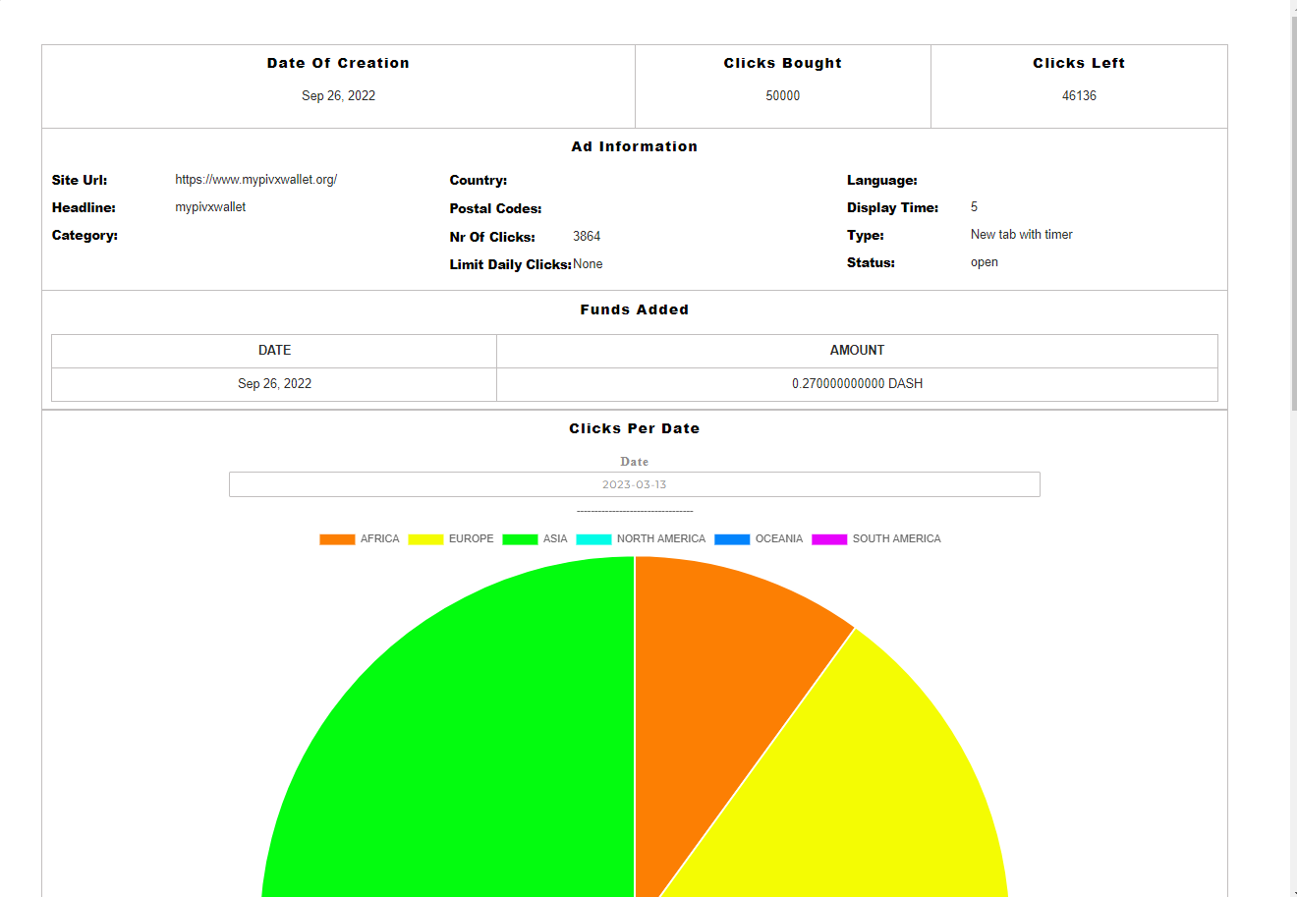The height and width of the screenshot is (897, 1297).
Task: Click the Language: label
Action: (882, 180)
